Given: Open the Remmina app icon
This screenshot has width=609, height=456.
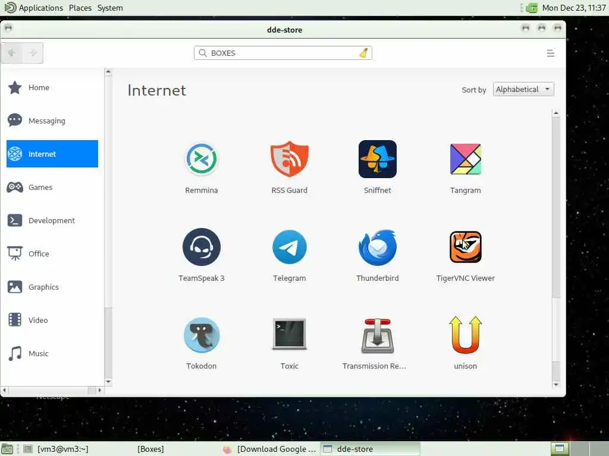Looking at the screenshot, I should [x=201, y=159].
